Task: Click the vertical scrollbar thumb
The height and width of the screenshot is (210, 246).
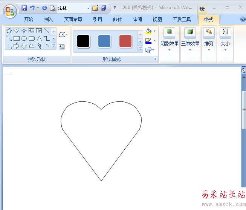Action: click(x=244, y=110)
